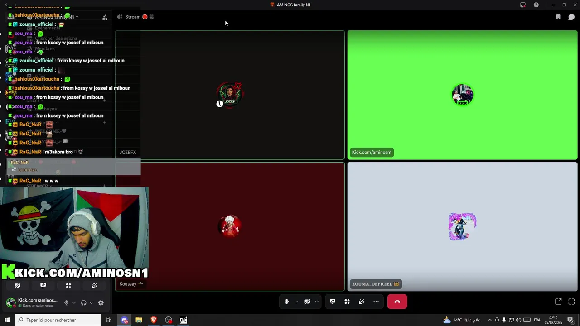Select the JOZEFX participant tile
This screenshot has width=580, height=326.
(230, 95)
